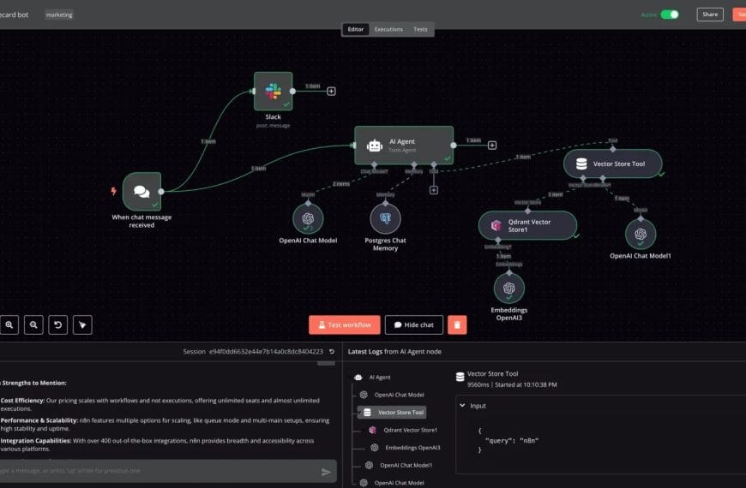Viewport: 746px width, 488px height.
Task: Collapse the Input section
Action: (462, 405)
